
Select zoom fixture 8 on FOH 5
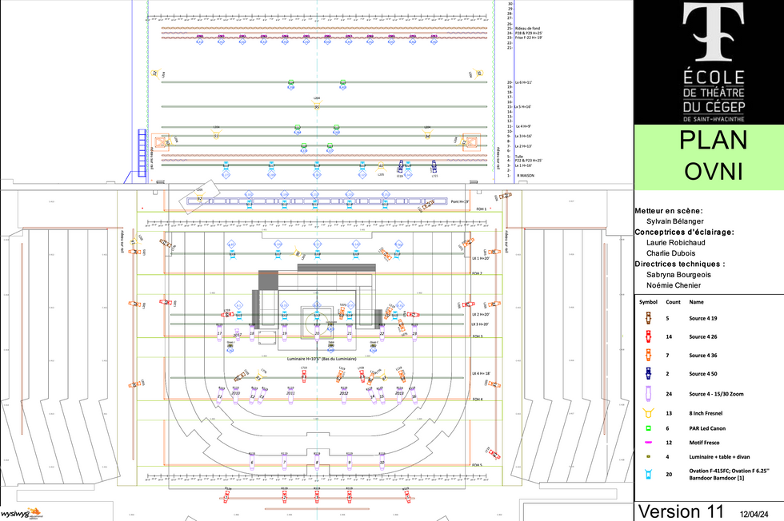(x=317, y=462)
